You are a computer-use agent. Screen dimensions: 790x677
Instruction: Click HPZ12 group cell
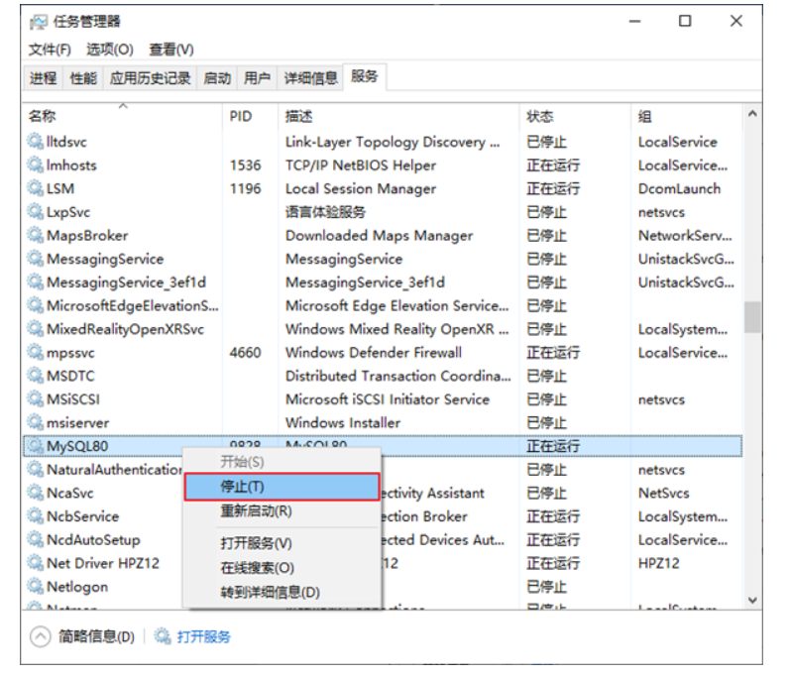coord(658,563)
